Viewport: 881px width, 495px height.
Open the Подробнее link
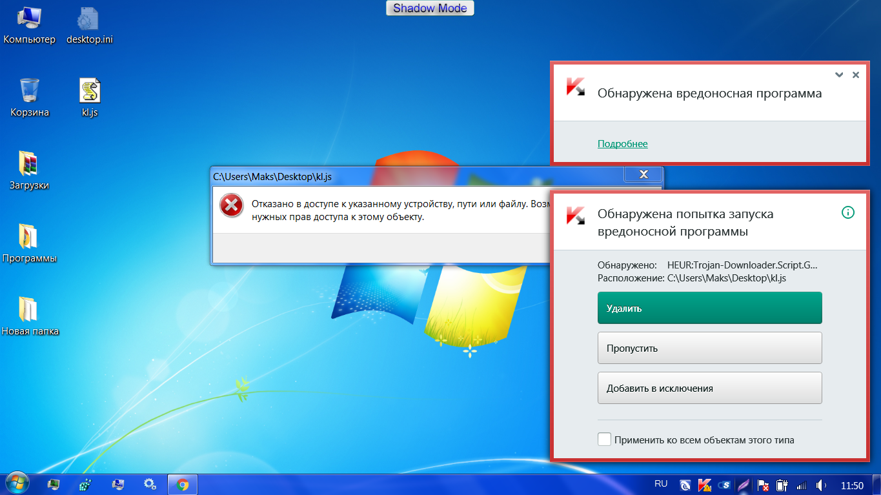[x=622, y=144]
